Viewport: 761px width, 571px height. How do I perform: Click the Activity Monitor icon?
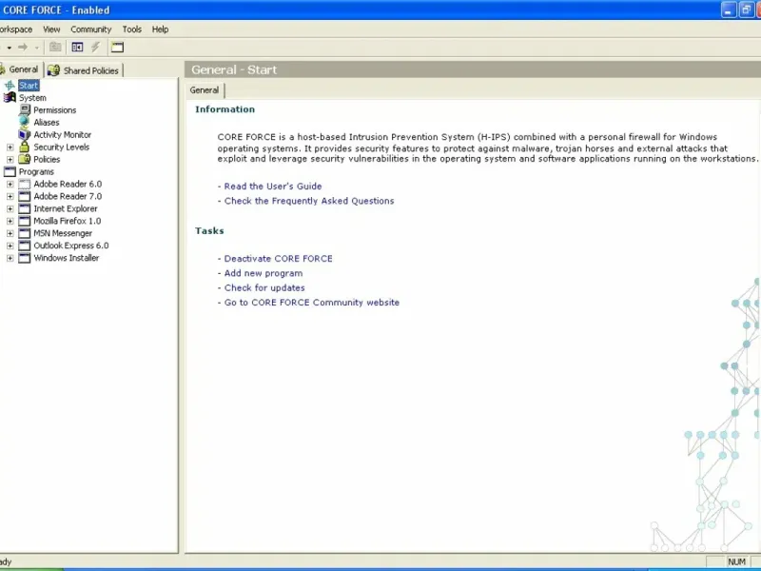tap(25, 134)
